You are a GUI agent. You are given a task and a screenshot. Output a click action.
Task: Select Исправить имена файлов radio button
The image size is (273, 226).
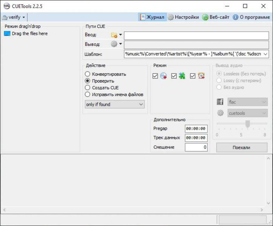pos(114,95)
